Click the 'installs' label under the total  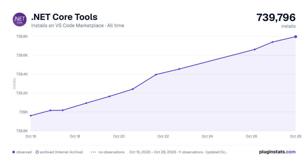tap(288, 26)
